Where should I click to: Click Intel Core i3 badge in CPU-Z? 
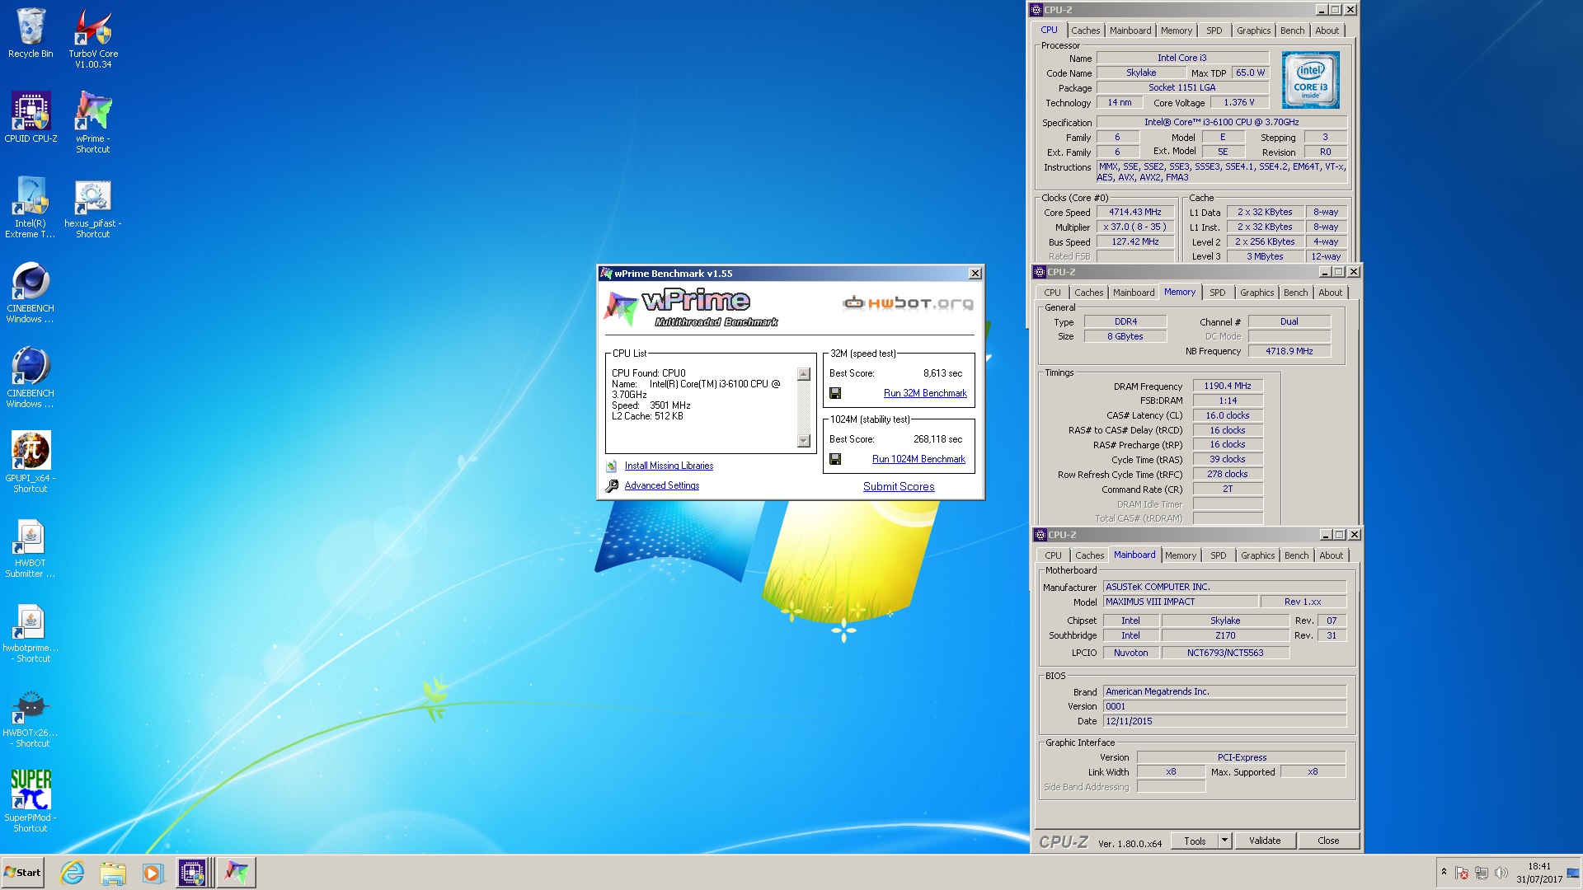point(1310,80)
